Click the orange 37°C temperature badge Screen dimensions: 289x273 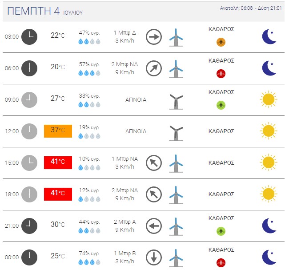tap(58, 131)
